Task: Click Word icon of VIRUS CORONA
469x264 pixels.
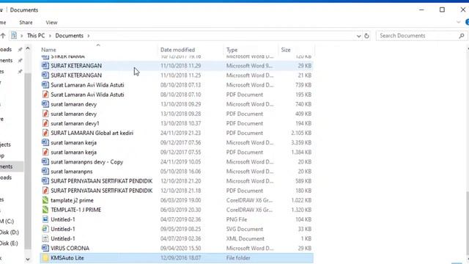Action: pos(45,248)
